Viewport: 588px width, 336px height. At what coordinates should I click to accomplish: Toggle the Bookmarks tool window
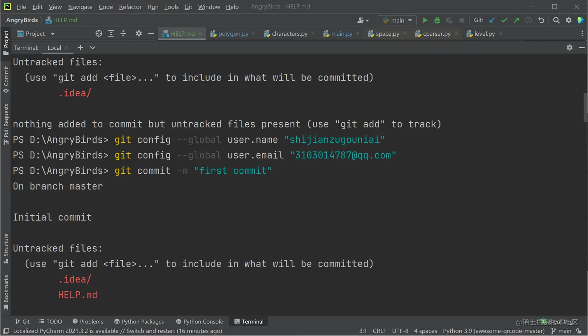coord(6,292)
